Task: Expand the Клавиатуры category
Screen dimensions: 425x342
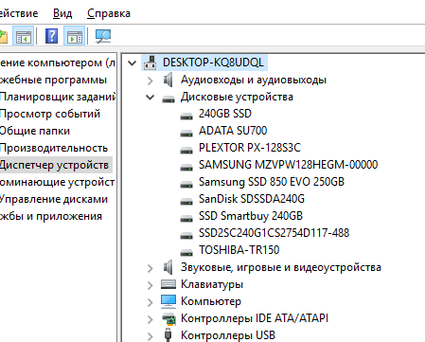Action: (x=151, y=285)
